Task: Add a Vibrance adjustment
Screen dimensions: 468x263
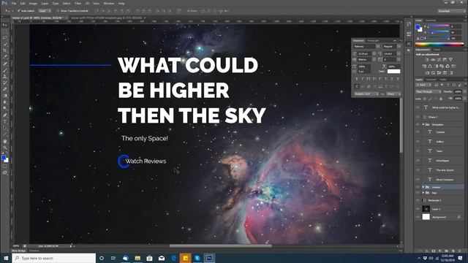Action: tap(450, 60)
